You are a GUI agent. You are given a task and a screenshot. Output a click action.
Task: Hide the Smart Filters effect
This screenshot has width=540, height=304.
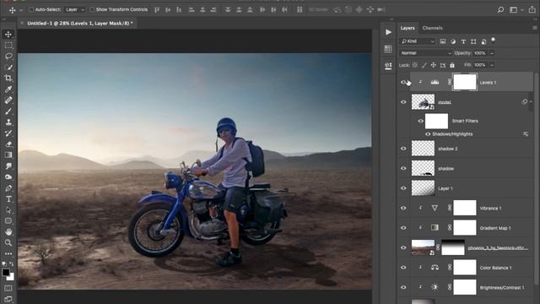pyautogui.click(x=420, y=121)
